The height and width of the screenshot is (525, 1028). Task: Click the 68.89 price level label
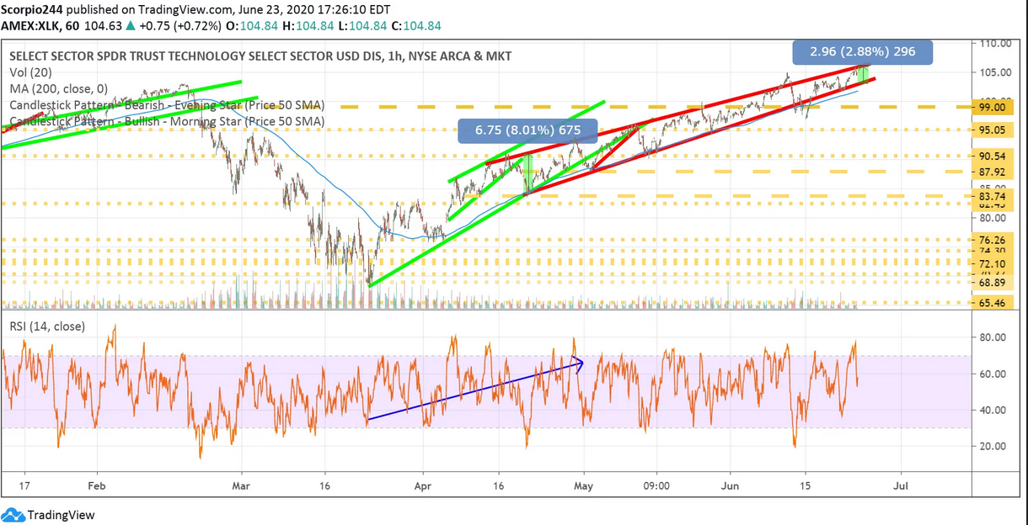click(x=992, y=284)
